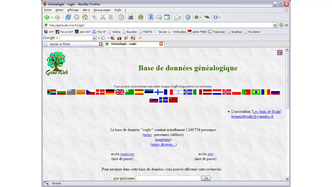Viewport: 332px width, 187px height.
Task: Switch language using the Brazil flag
Action: coord(256,92)
